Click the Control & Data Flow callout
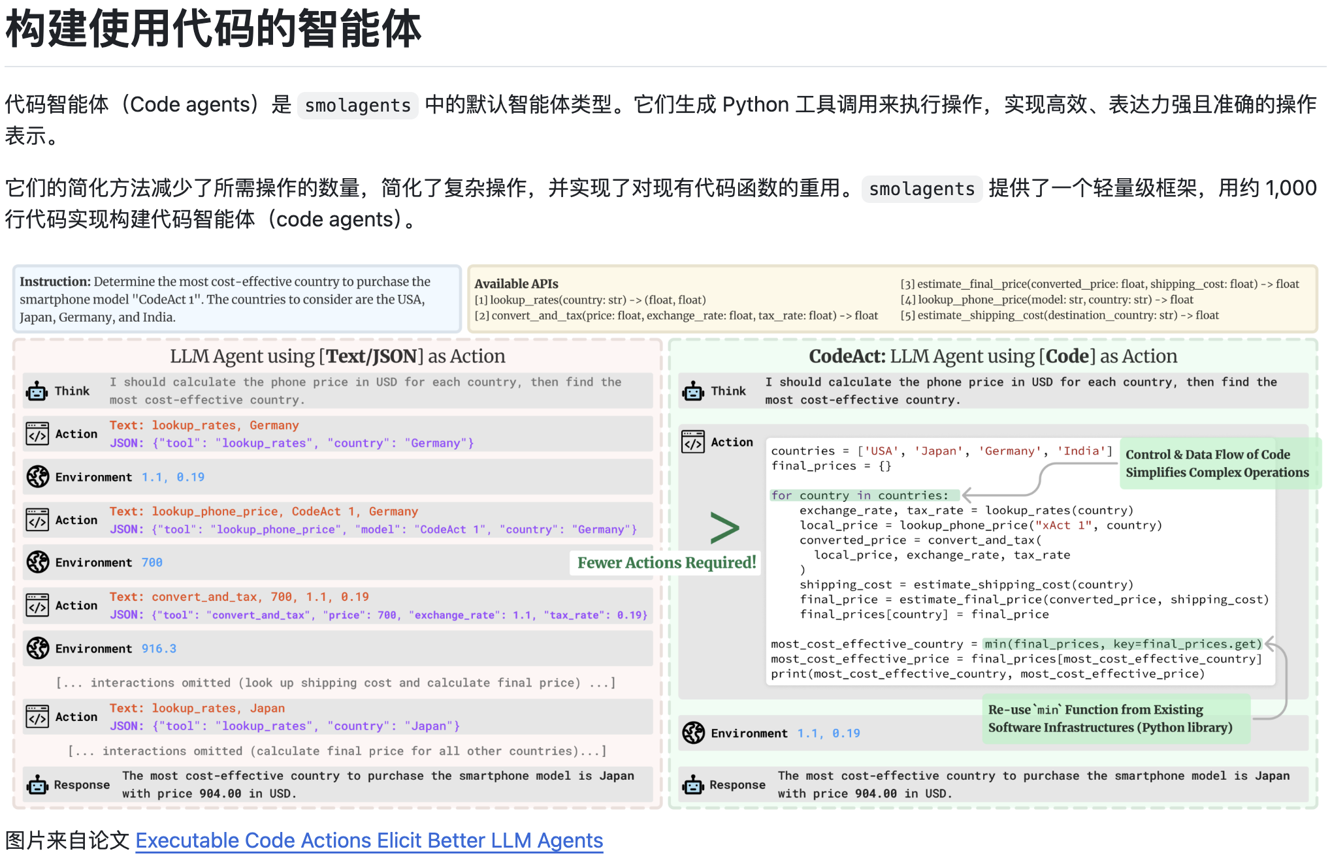1330x860 pixels. coord(1216,463)
